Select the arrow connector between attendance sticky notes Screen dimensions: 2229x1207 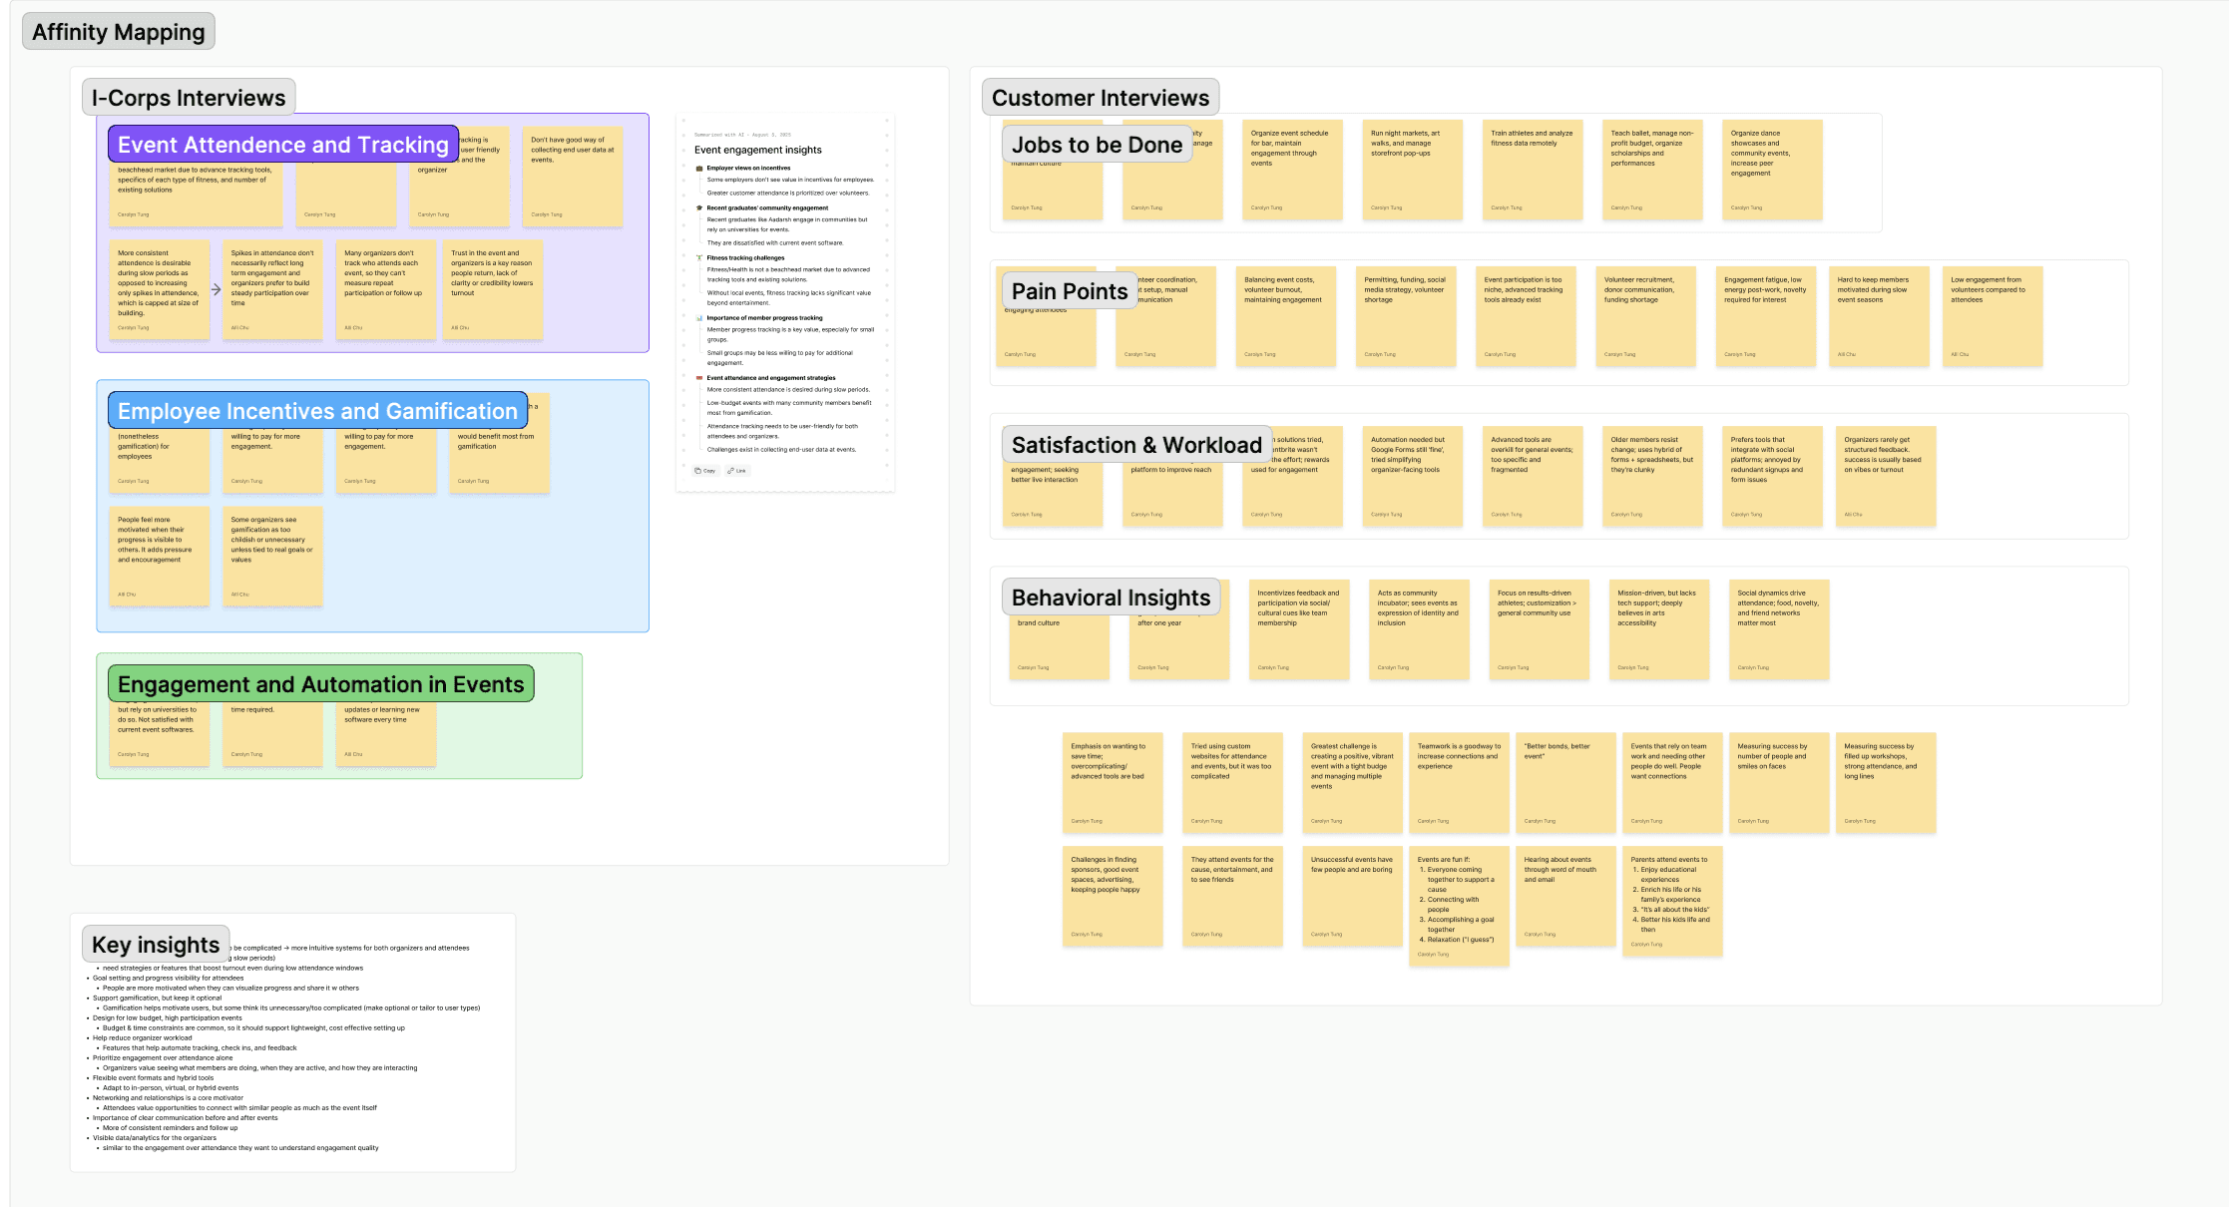[x=217, y=290]
